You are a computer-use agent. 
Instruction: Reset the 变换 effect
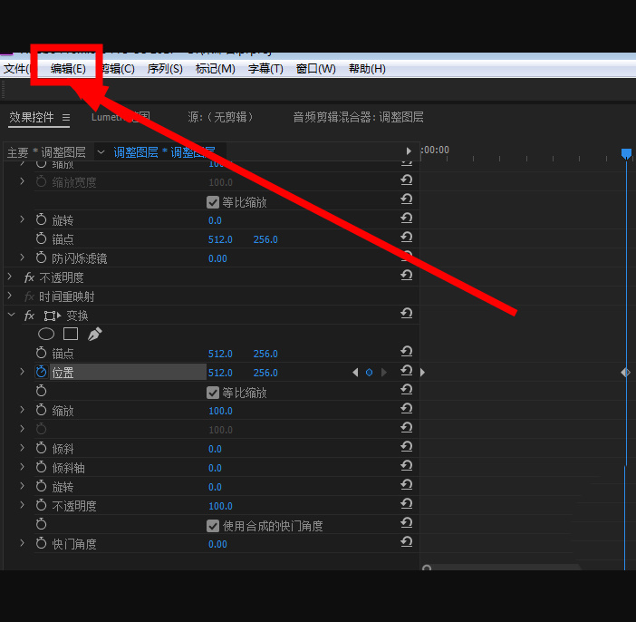(x=407, y=313)
